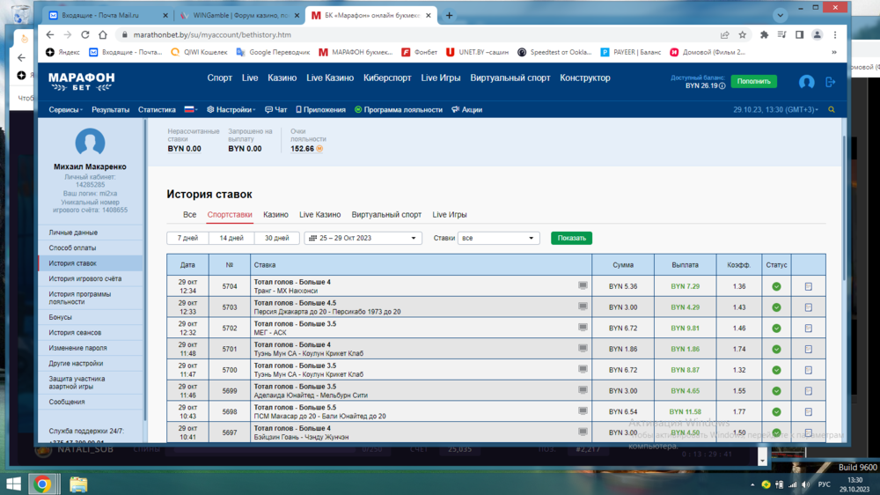The image size is (880, 495).
Task: Select the 7 дней period filter
Action: 187,238
